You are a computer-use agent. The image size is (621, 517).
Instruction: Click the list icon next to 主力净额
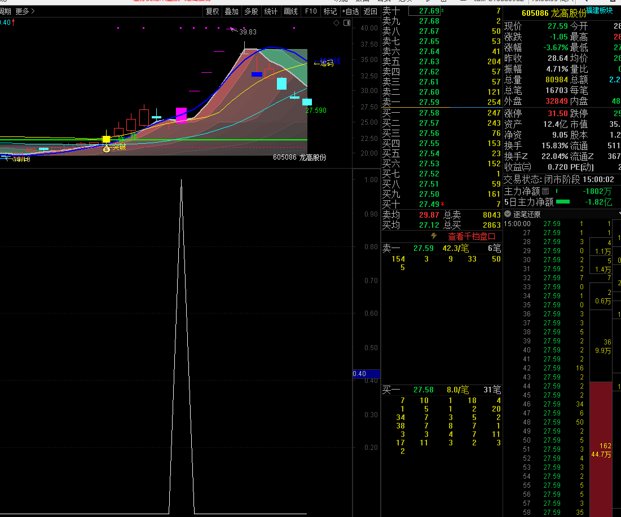coord(545,192)
